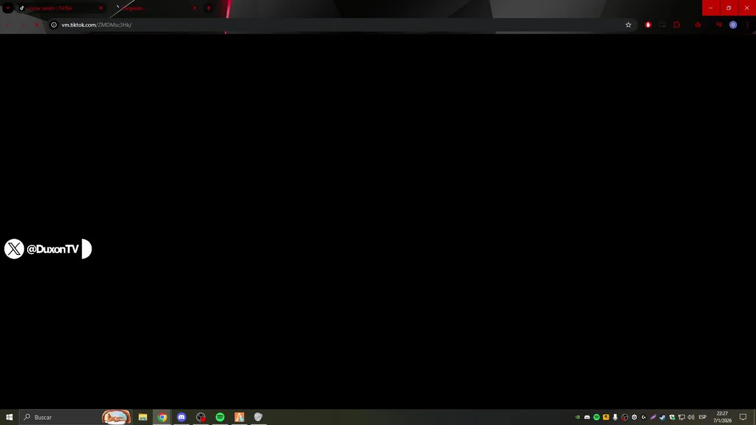
Task: Click the Logitech G HUB tray icon
Action: tap(644, 417)
